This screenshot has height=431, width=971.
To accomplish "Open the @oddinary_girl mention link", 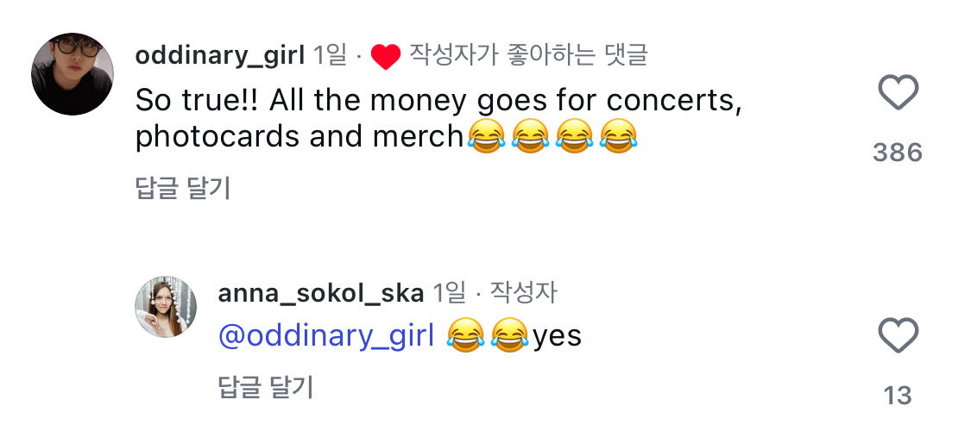I will coord(326,335).
